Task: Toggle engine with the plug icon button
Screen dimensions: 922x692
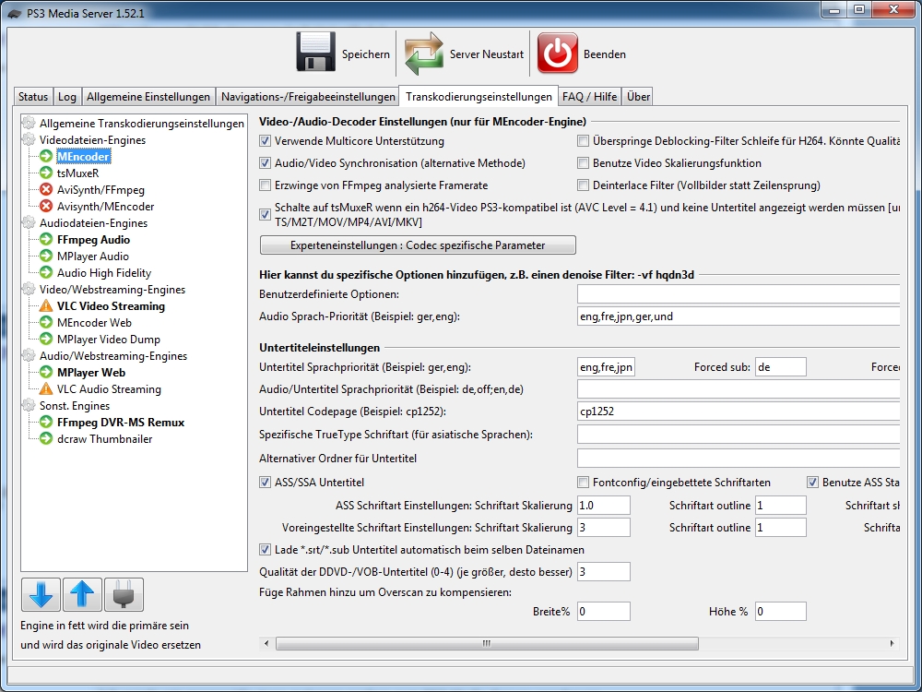Action: (124, 595)
